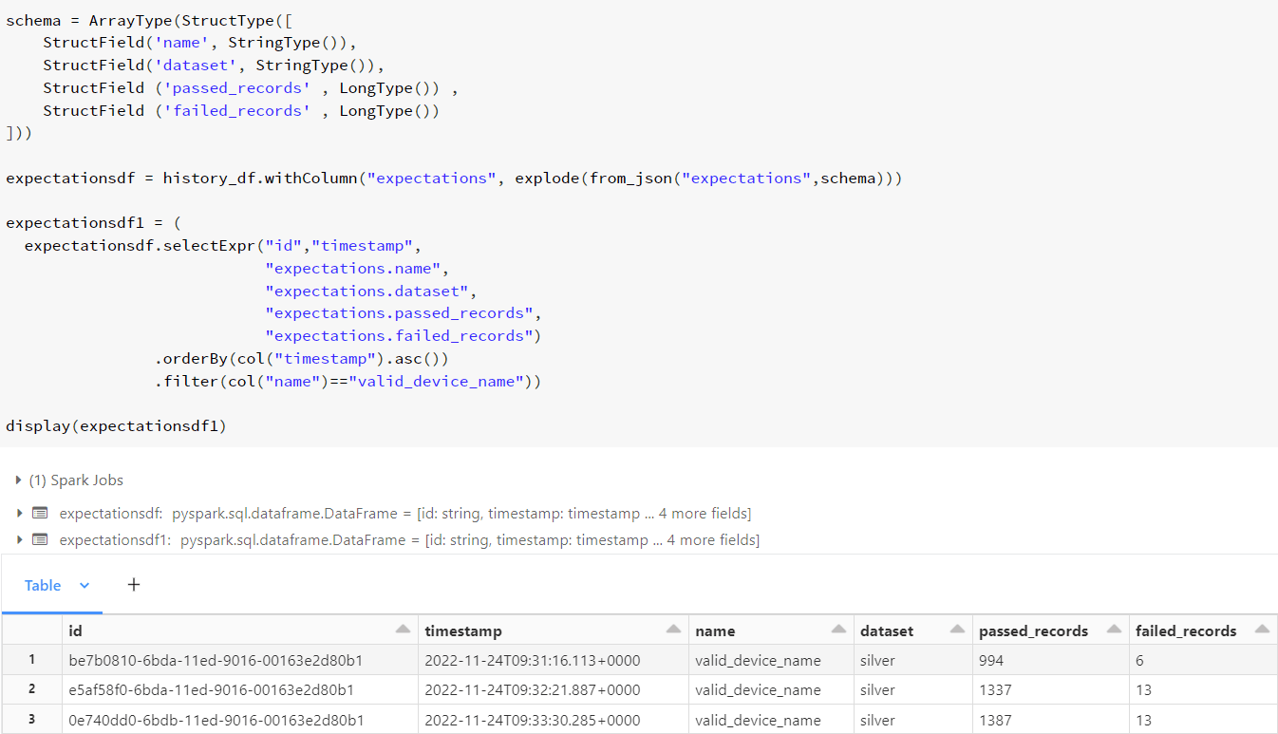Open the Table tab dropdown arrow

tap(85, 586)
